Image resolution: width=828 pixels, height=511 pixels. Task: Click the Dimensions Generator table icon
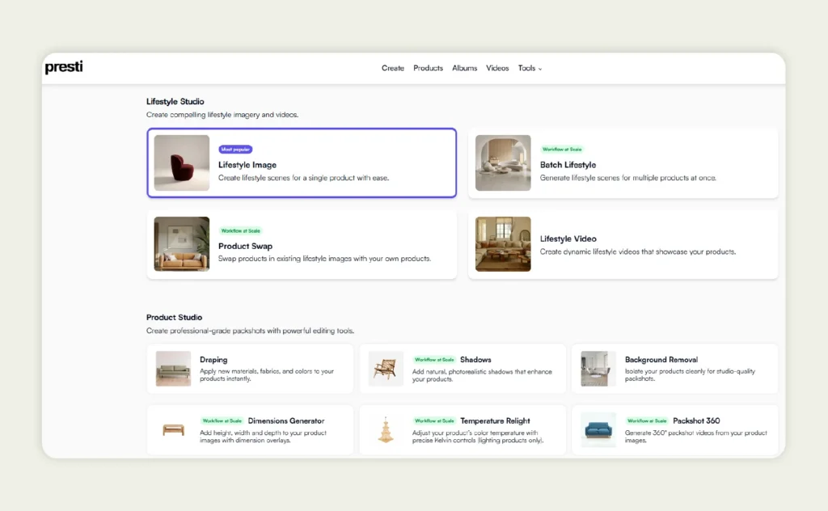[174, 429]
